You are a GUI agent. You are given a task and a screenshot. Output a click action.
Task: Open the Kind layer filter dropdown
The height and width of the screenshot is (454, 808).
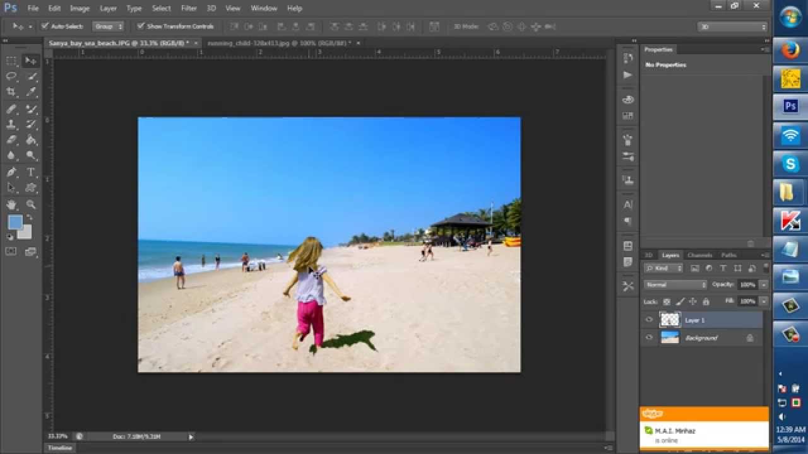pos(664,268)
